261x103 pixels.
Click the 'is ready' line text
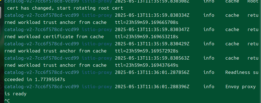[15, 94]
